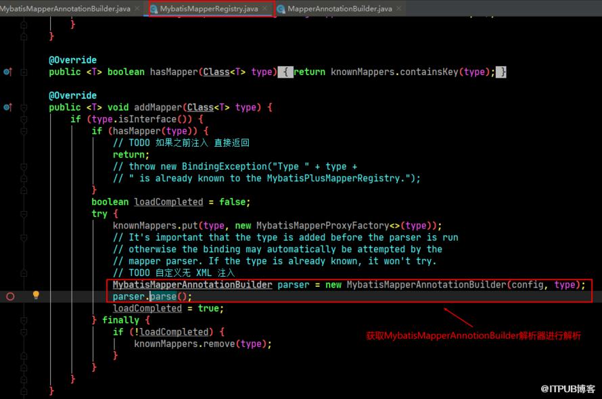Viewport: 602px width, 399px height.
Task: Click the override gutter icon beside hasMapper
Action: tap(7, 72)
